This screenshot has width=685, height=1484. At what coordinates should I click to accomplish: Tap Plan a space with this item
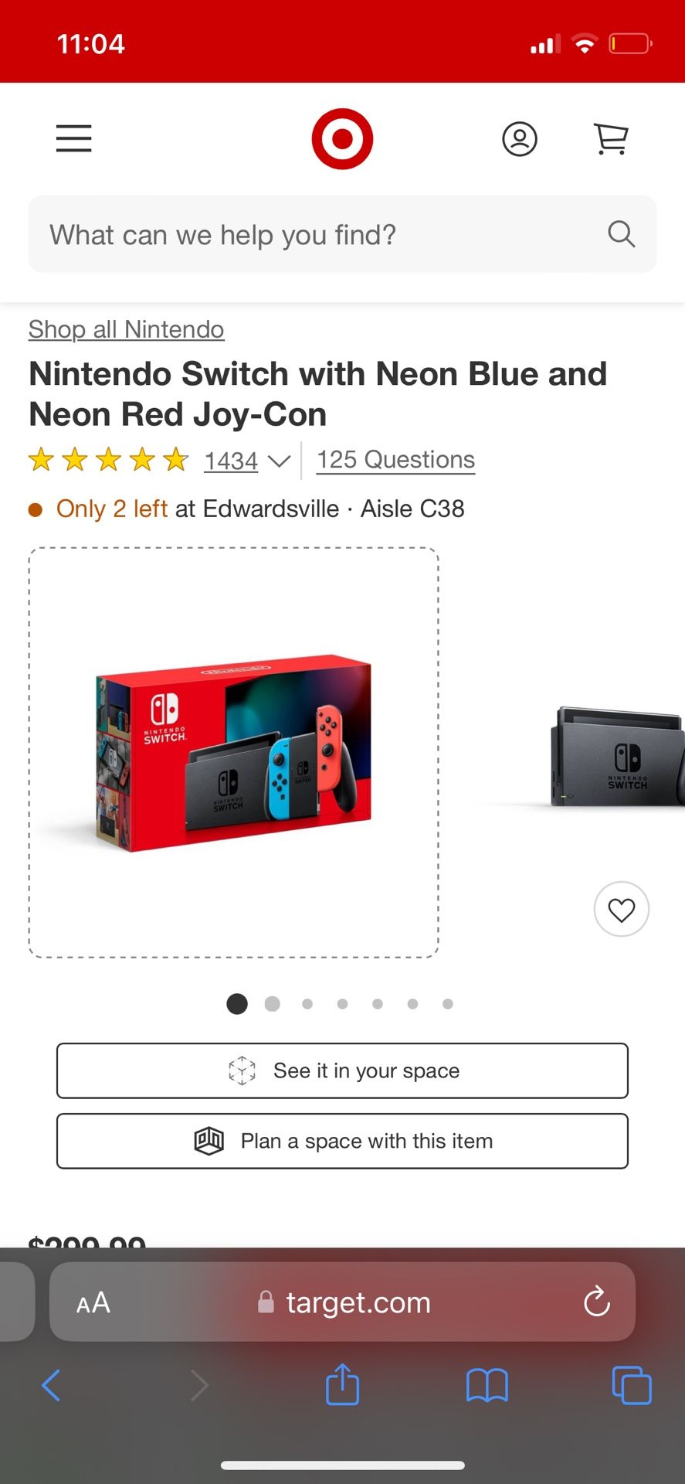tap(342, 1141)
